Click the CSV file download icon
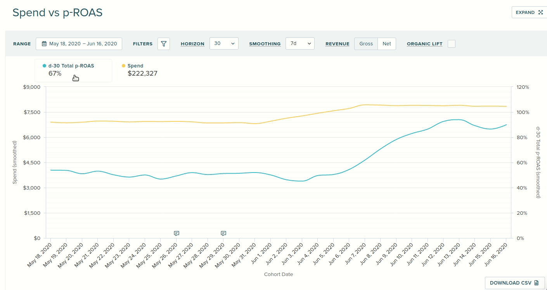This screenshot has width=547, height=290. pyautogui.click(x=537, y=283)
